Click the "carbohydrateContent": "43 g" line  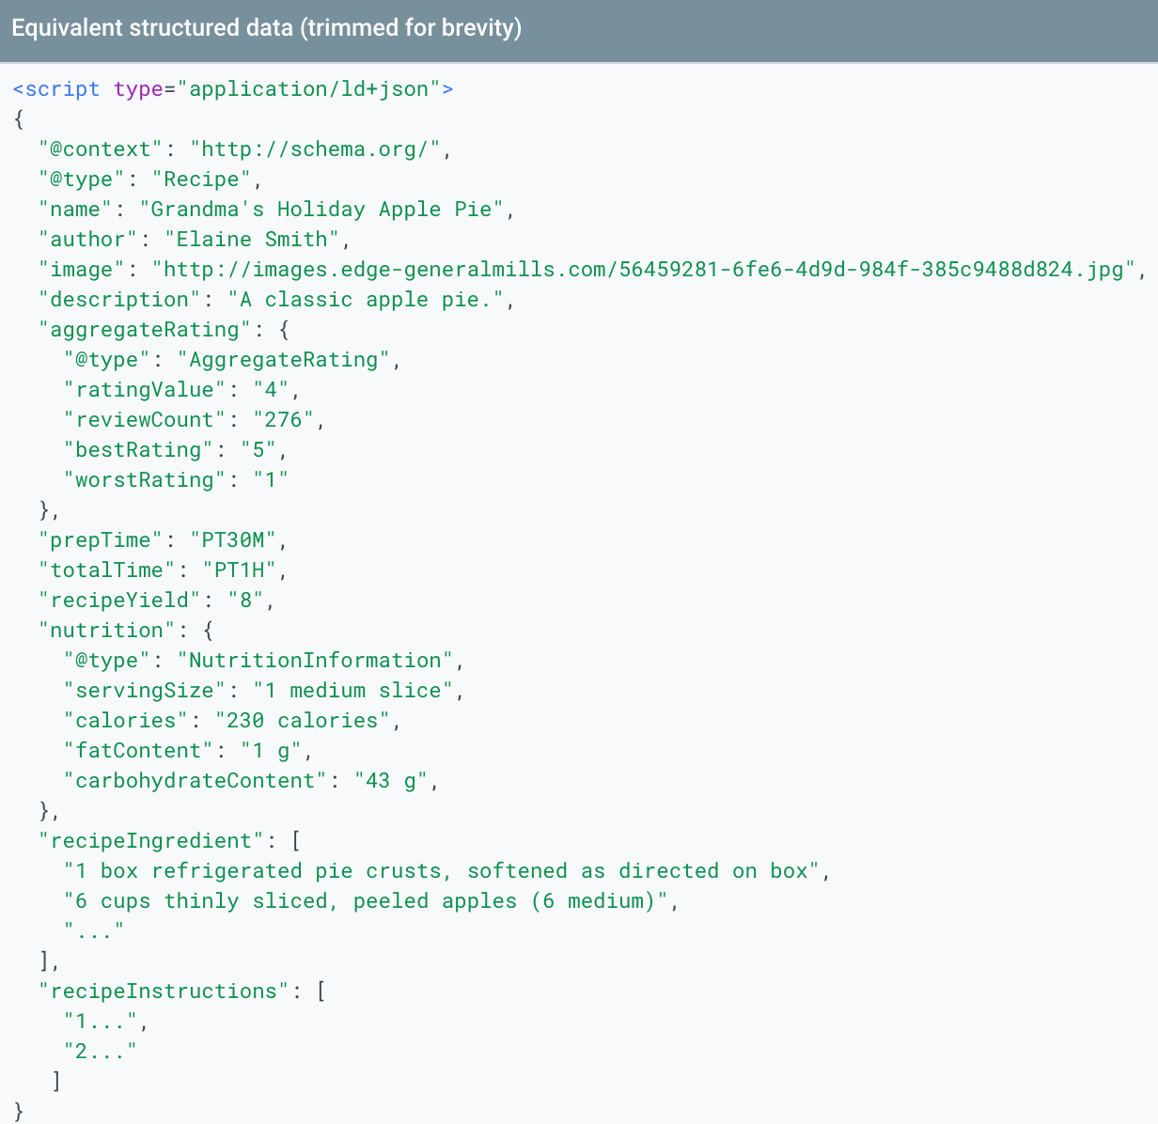pos(251,781)
